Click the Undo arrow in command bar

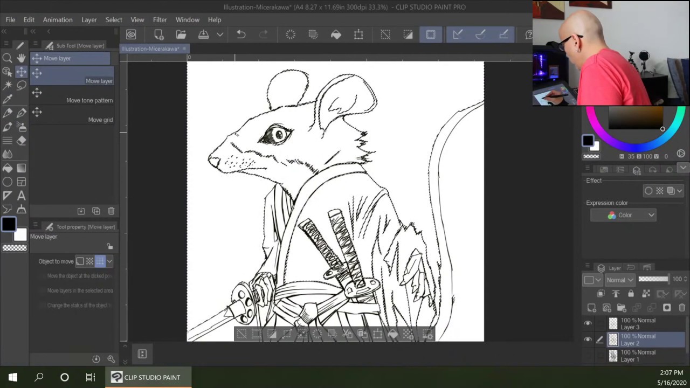(241, 34)
